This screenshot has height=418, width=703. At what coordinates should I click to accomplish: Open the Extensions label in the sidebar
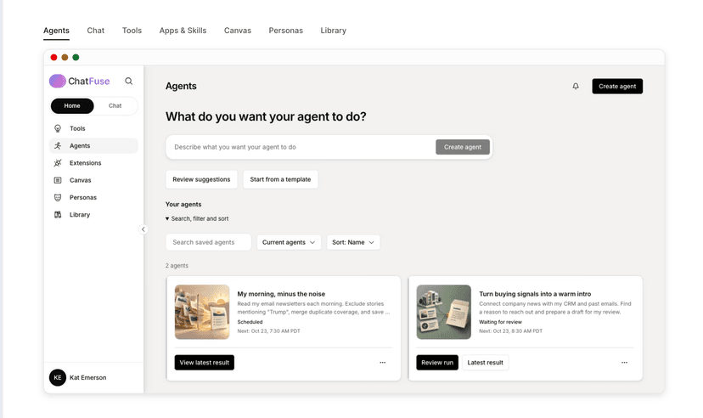pyautogui.click(x=85, y=163)
